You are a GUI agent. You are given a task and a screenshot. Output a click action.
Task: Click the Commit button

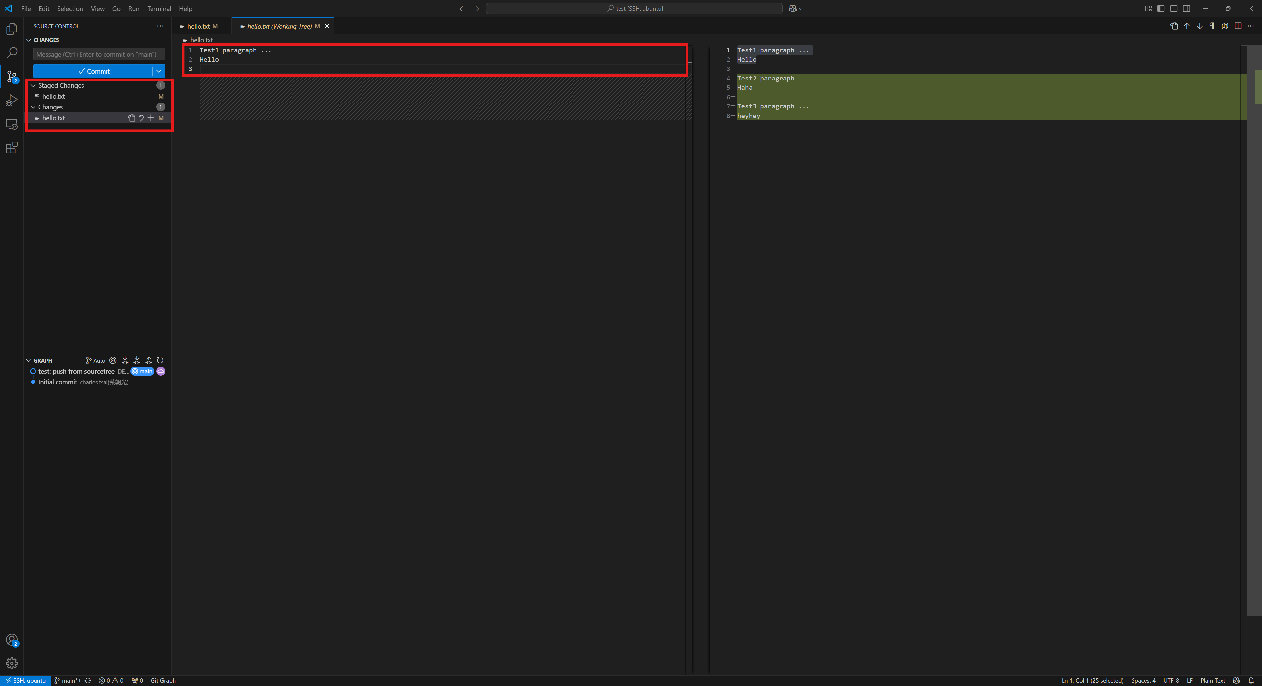tap(95, 71)
